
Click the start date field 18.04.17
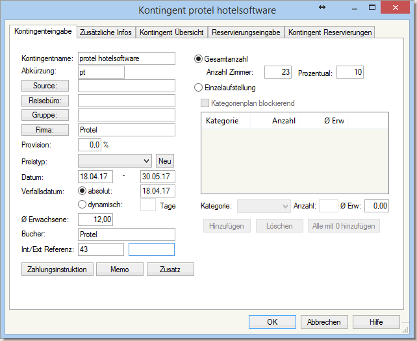[95, 177]
